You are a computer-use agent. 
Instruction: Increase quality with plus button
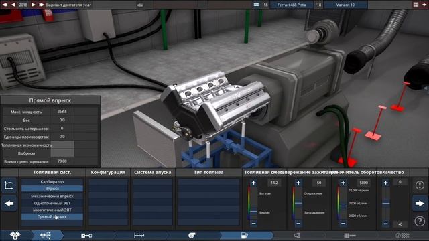[x=386, y=183]
